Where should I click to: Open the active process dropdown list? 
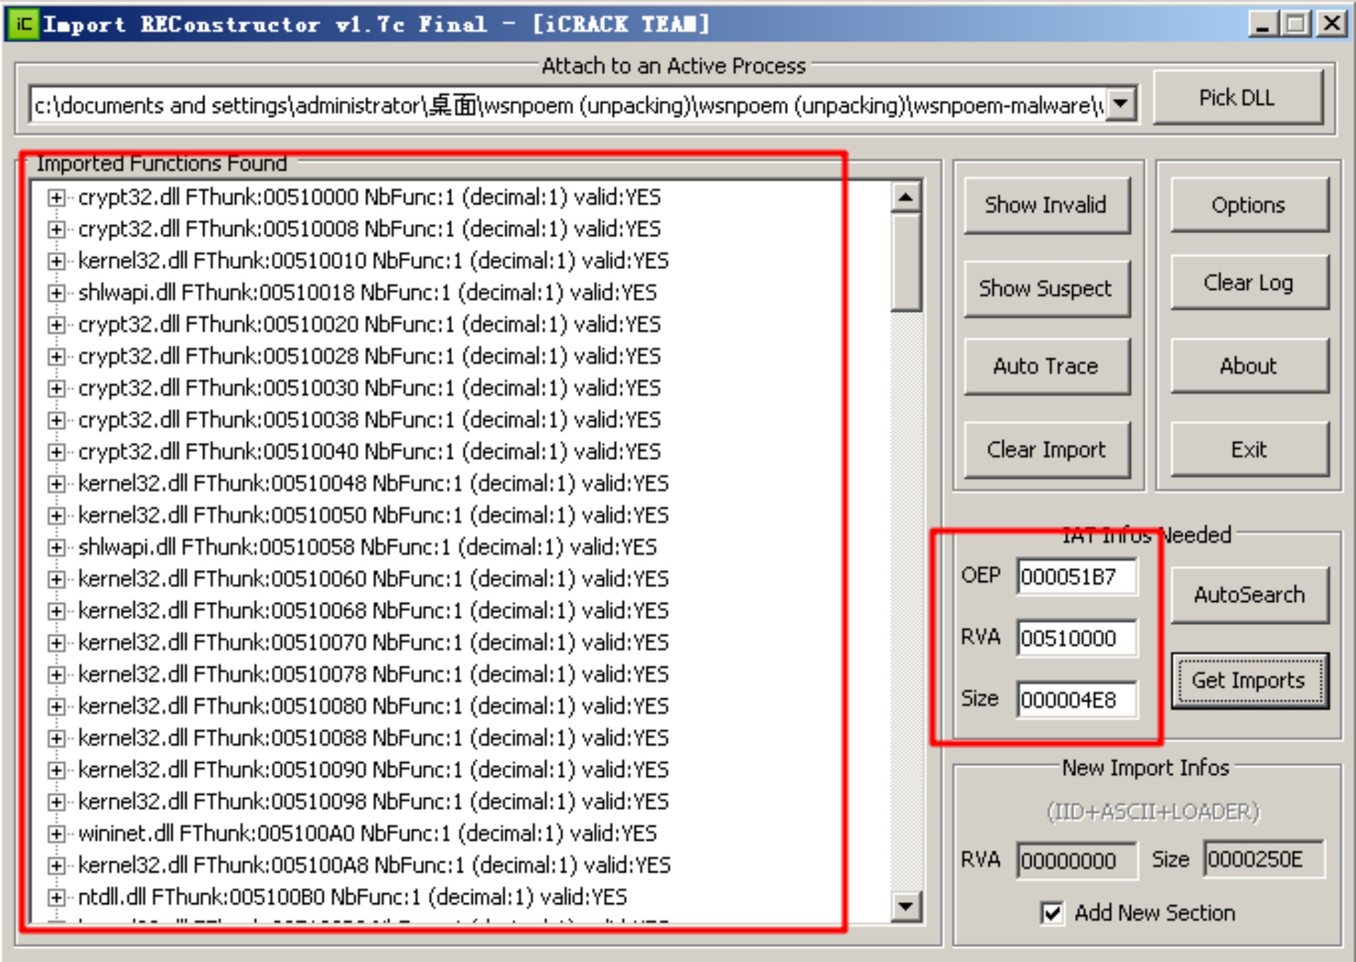coord(1119,105)
